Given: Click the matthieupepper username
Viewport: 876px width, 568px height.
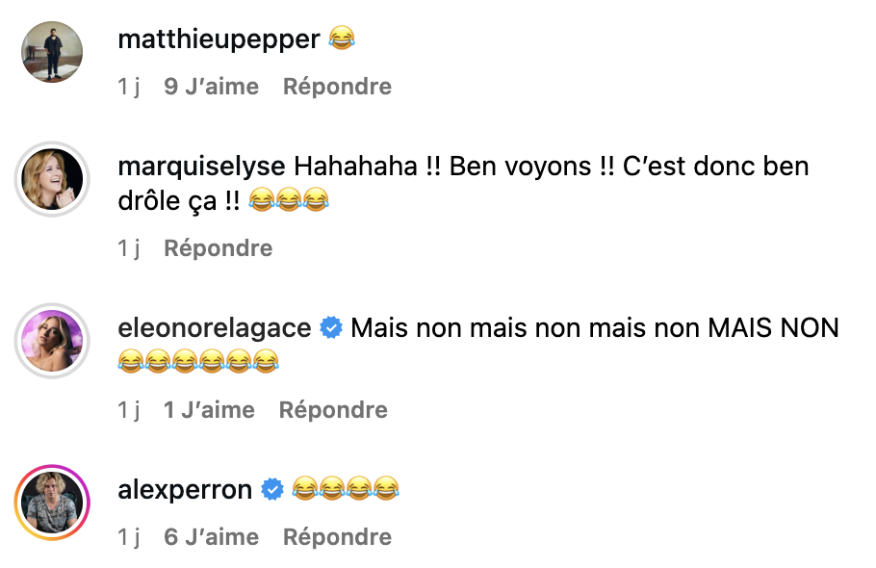Looking at the screenshot, I should click(218, 39).
